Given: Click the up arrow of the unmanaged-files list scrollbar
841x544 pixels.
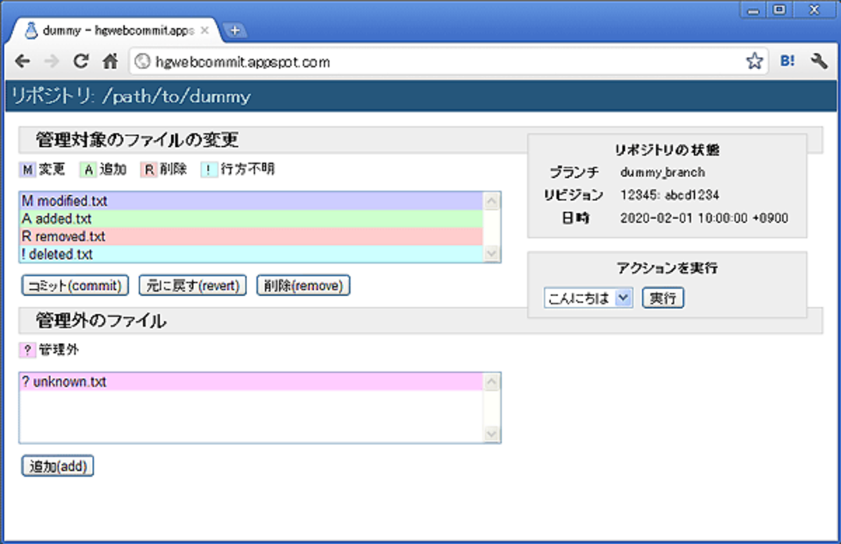Looking at the screenshot, I should pyautogui.click(x=492, y=382).
